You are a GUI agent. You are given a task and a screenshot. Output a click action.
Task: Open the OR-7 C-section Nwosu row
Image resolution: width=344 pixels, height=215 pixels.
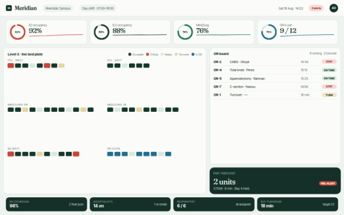[x=275, y=87]
